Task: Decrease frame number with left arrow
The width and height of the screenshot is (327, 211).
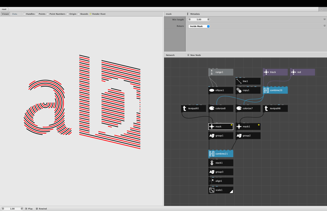Action: [3, 208]
